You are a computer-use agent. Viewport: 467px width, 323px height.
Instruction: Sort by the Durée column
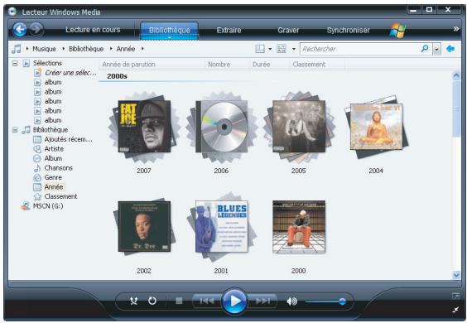coord(261,65)
